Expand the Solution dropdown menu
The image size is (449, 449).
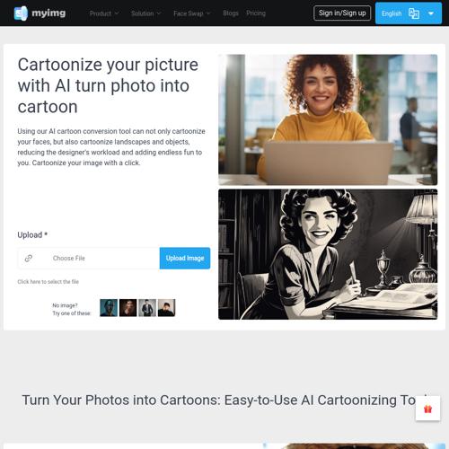click(x=146, y=13)
